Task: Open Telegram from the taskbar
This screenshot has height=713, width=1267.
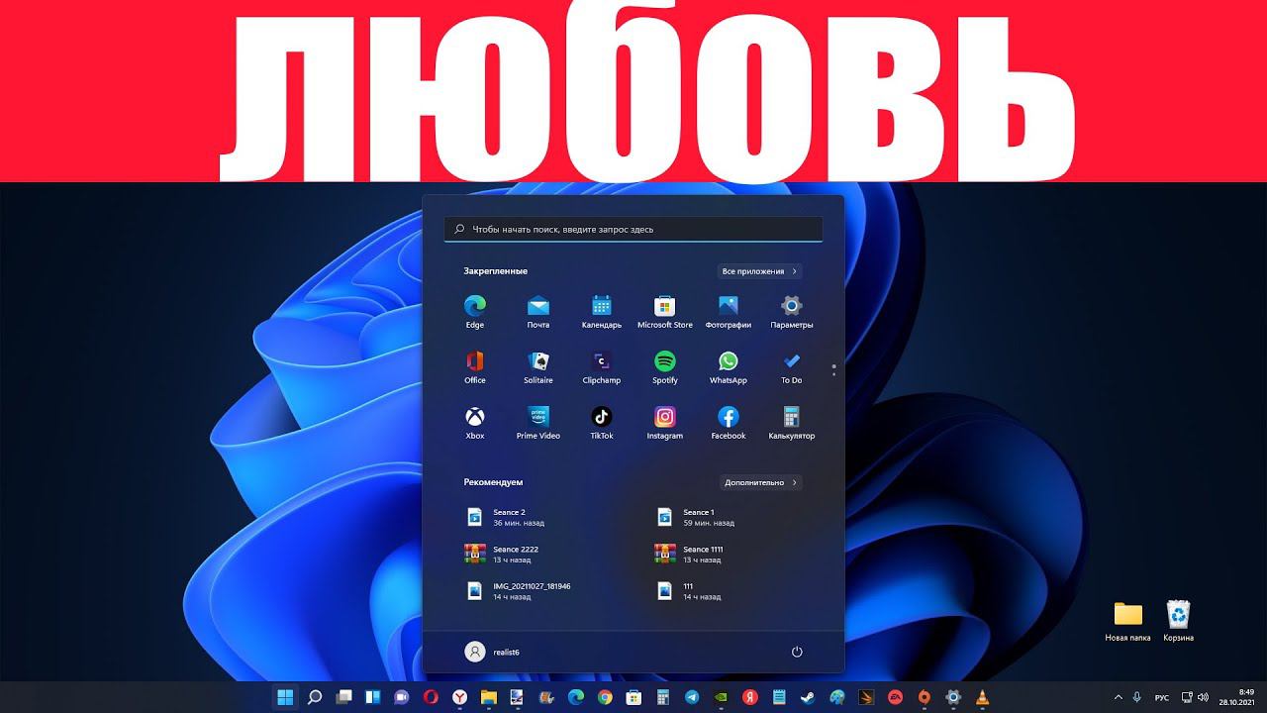Action: coord(692,697)
